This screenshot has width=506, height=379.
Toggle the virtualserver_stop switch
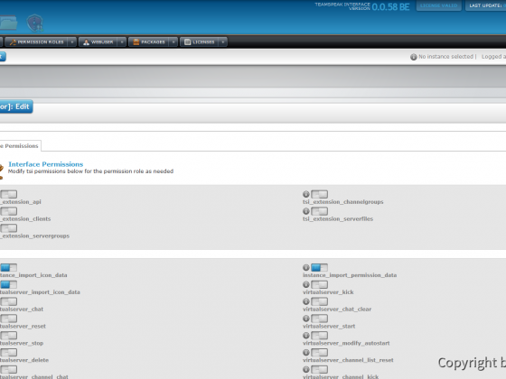point(9,336)
